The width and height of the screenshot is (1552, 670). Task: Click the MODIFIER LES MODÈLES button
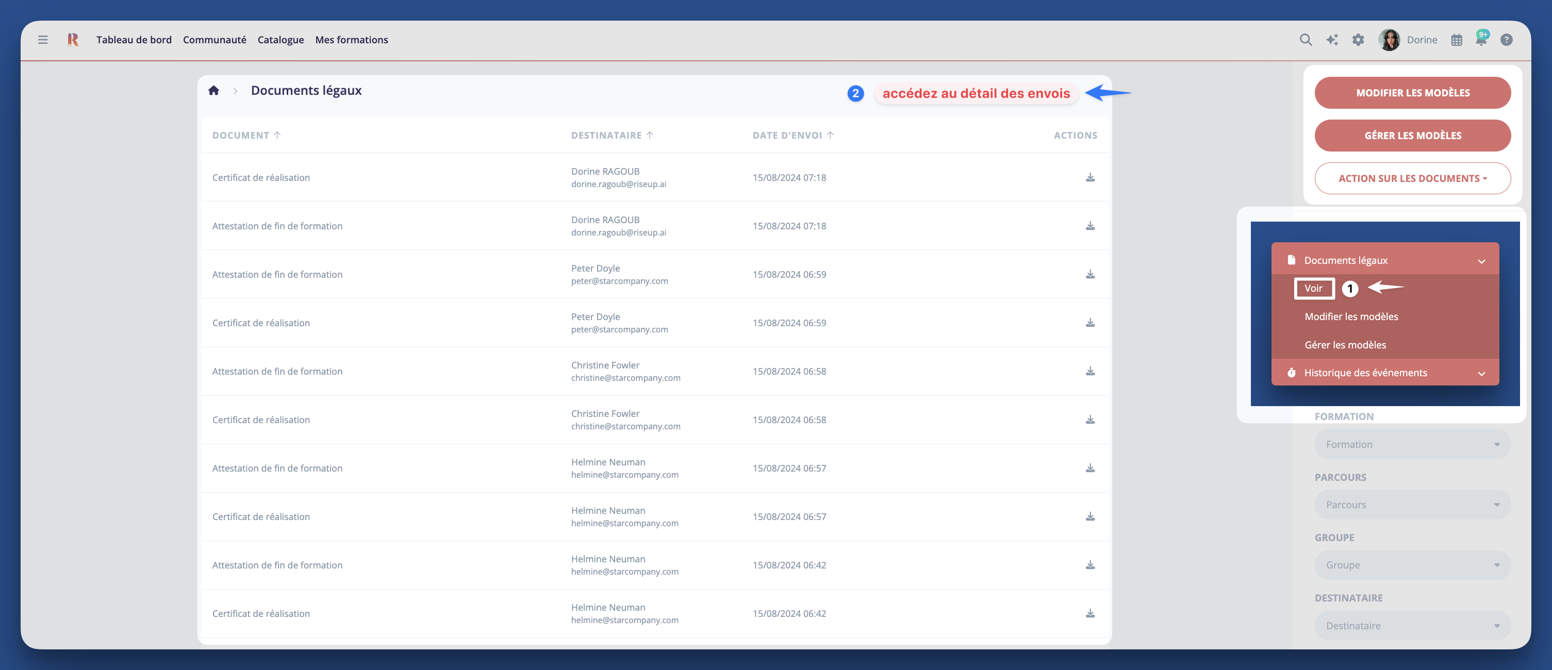tap(1412, 92)
